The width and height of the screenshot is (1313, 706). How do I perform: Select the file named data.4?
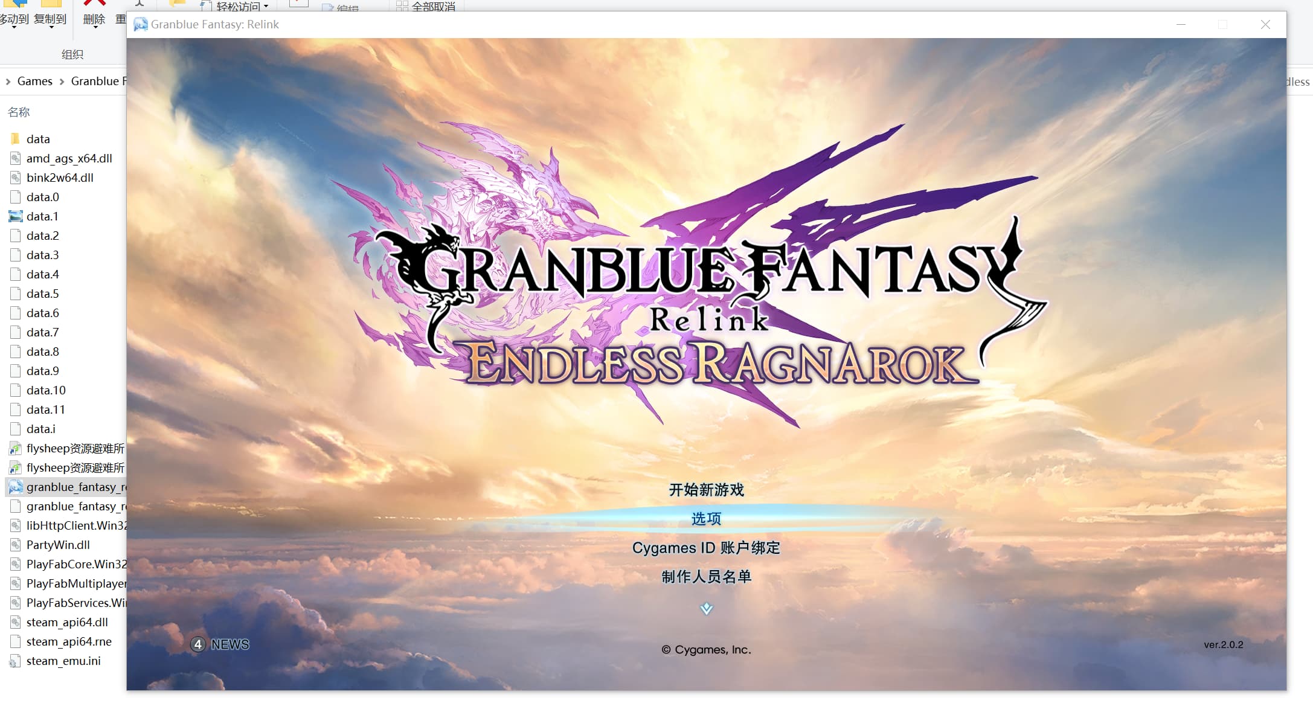point(43,274)
